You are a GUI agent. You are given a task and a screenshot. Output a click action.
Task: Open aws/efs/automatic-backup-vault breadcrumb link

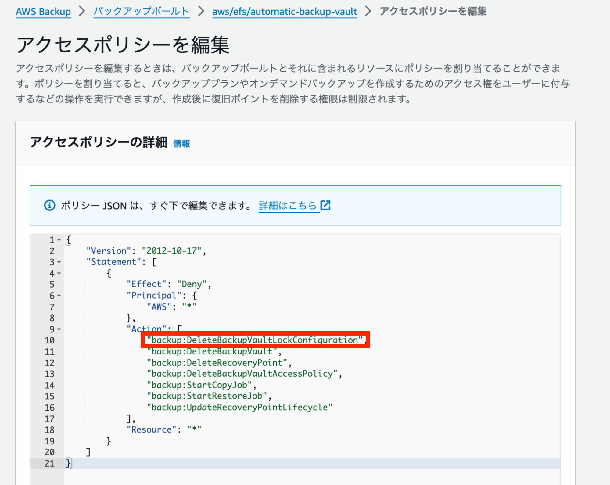point(285,11)
